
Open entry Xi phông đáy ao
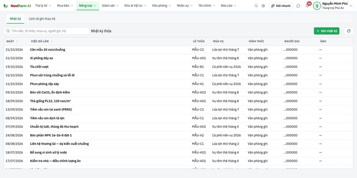point(41,58)
